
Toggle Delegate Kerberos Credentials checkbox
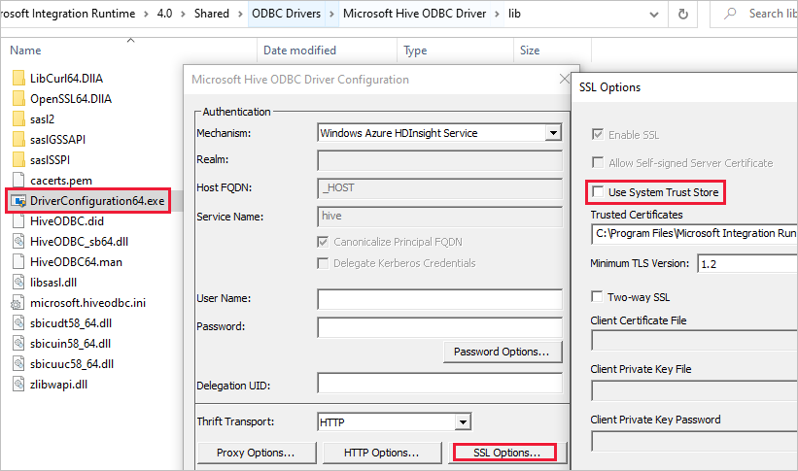click(x=323, y=263)
